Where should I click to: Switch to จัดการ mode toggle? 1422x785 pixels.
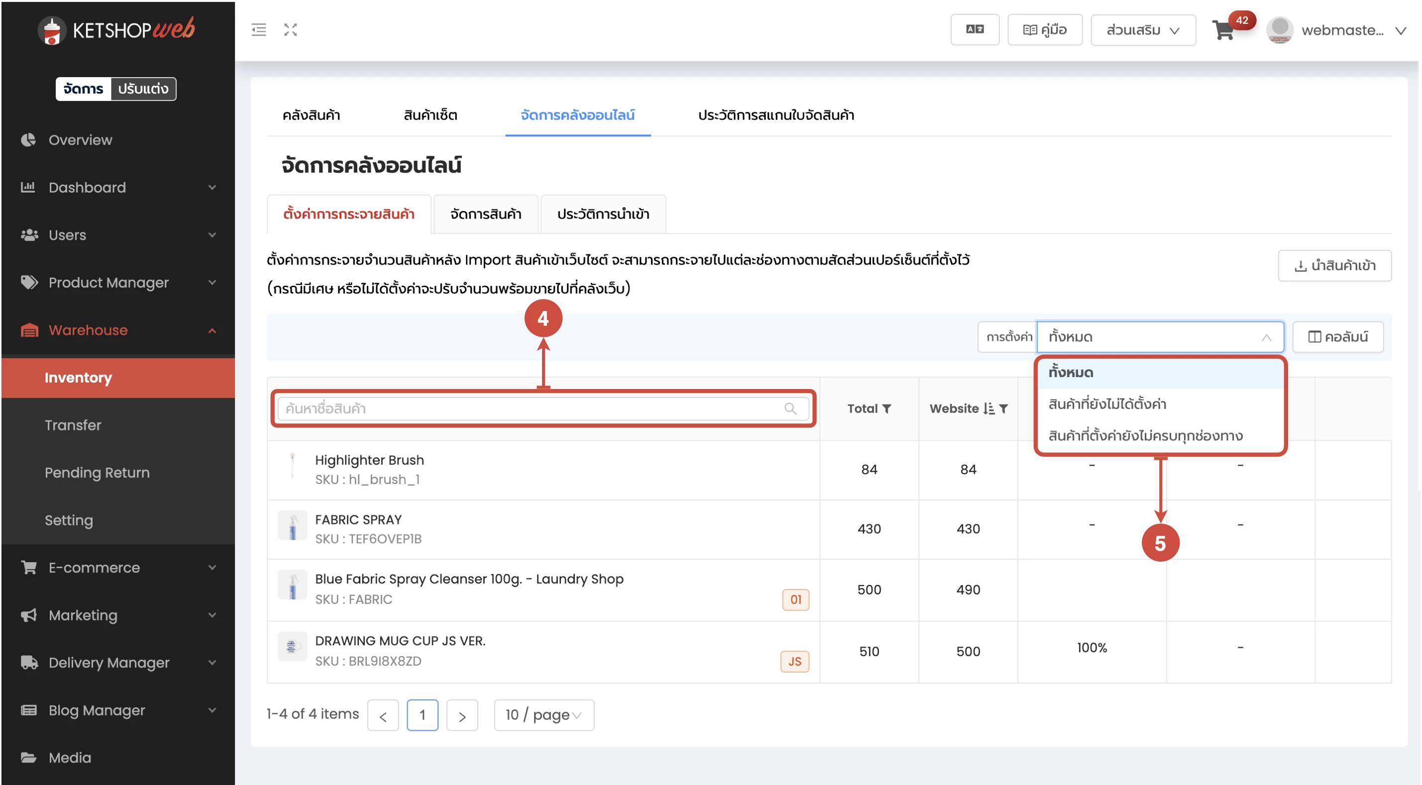(83, 89)
